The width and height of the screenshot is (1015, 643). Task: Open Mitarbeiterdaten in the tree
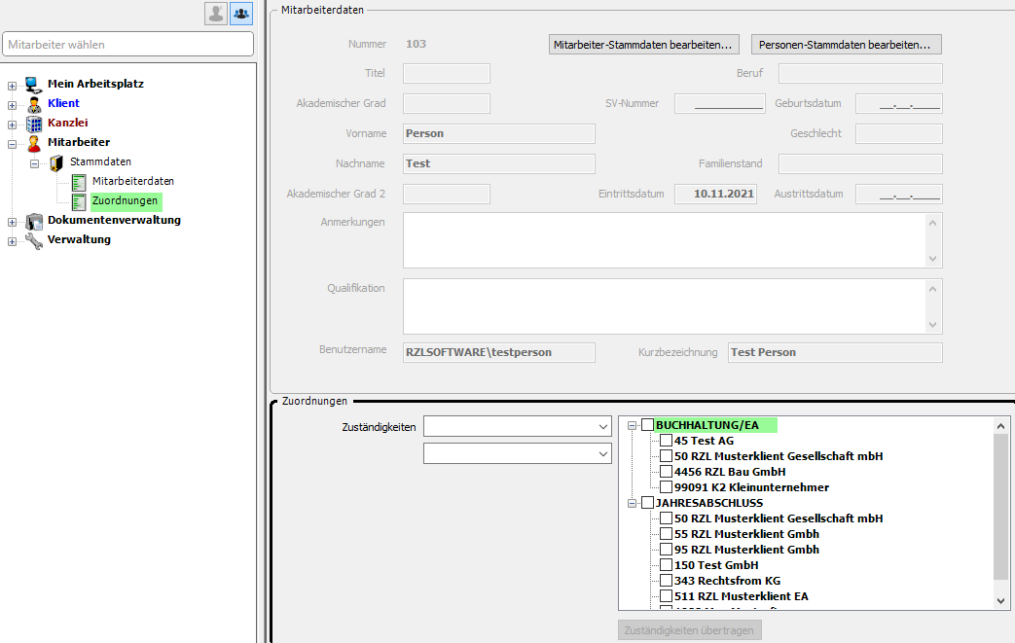click(133, 181)
